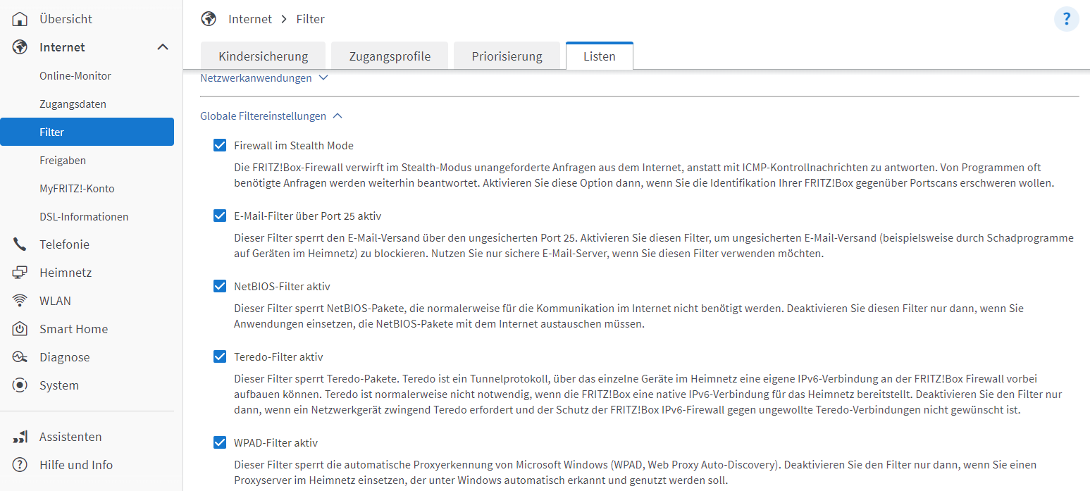Open Smart Home via its power icon
1090x491 pixels.
(x=20, y=329)
